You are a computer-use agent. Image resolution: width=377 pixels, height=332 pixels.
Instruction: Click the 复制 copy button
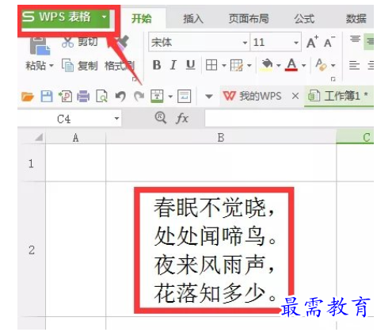click(80, 65)
